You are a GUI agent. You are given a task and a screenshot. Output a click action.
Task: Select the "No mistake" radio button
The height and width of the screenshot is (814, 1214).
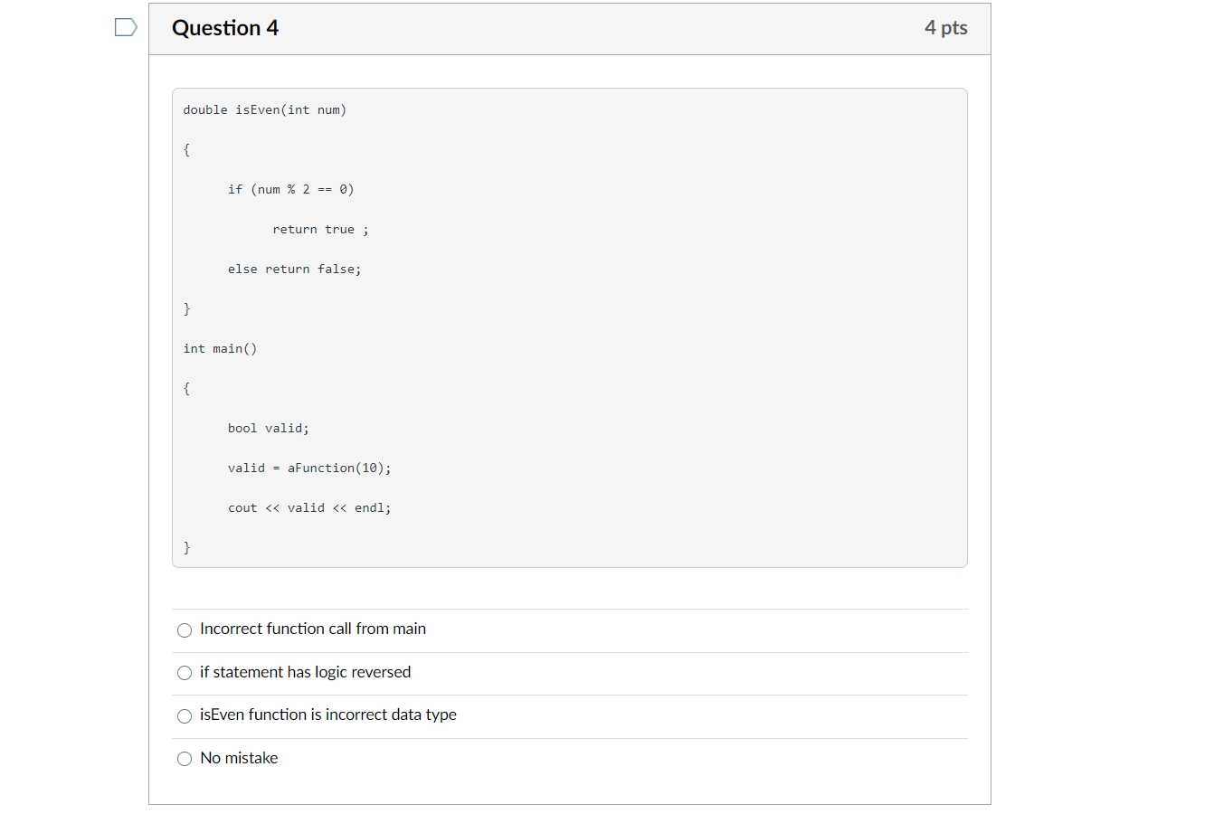click(185, 759)
